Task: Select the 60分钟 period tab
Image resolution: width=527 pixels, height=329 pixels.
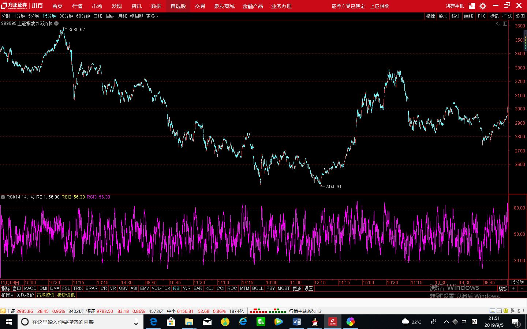Action: click(83, 16)
